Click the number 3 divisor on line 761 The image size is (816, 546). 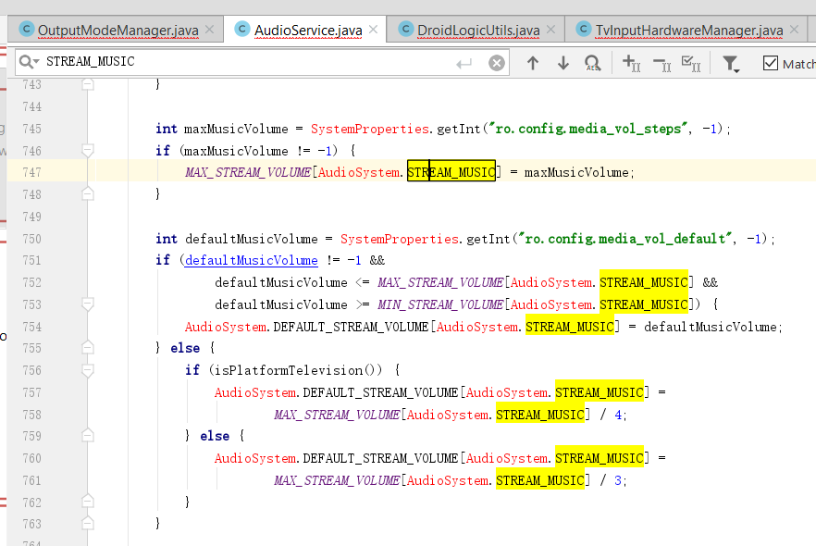click(618, 480)
